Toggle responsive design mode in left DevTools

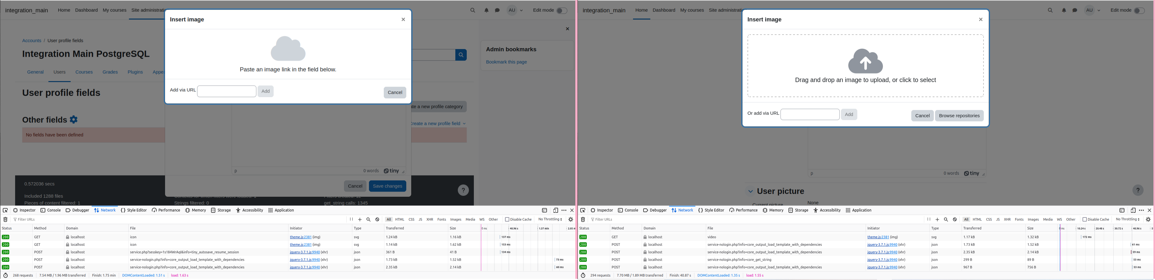[x=556, y=211]
